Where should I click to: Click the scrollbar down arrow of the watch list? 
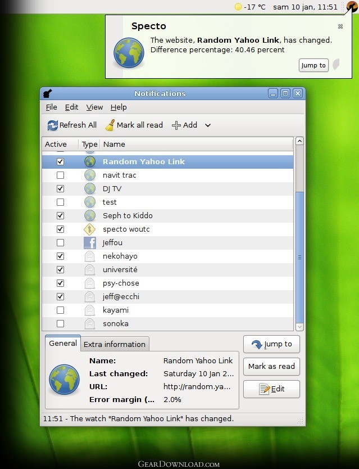tap(299, 327)
